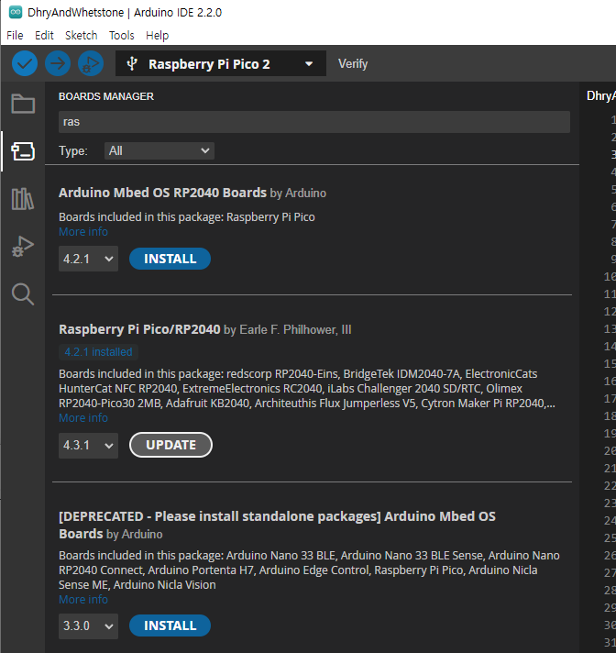The width and height of the screenshot is (616, 653).
Task: Open version dropdown 3.3.0 for deprecated Mbed OS Boards
Action: [x=88, y=625]
